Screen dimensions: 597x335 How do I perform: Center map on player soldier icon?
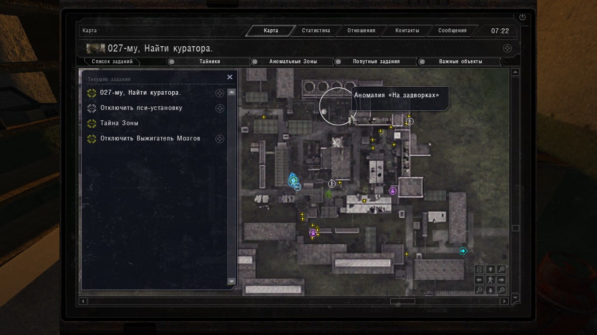pos(490,280)
